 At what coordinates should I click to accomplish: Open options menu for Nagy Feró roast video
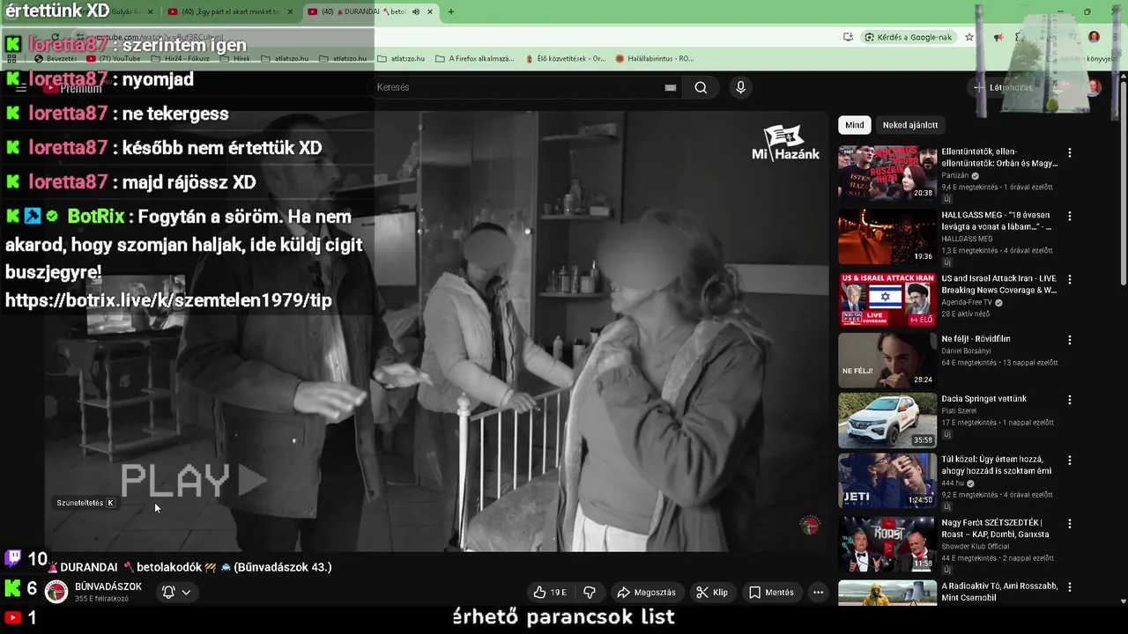point(1070,524)
